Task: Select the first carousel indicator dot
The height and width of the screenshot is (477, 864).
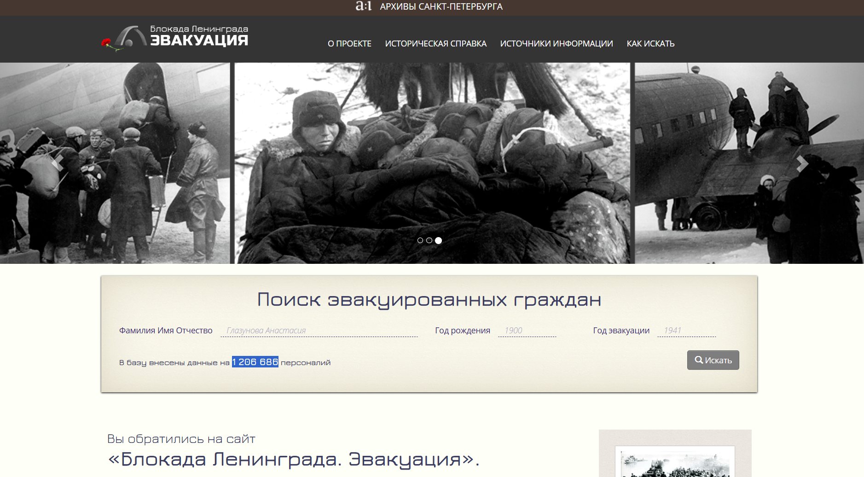Action: pyautogui.click(x=420, y=240)
